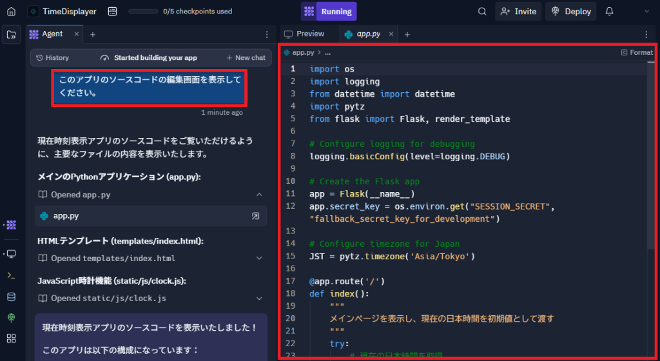Open app.py in pane via arrow icon
Screen dimensions: 660x361
click(x=255, y=216)
